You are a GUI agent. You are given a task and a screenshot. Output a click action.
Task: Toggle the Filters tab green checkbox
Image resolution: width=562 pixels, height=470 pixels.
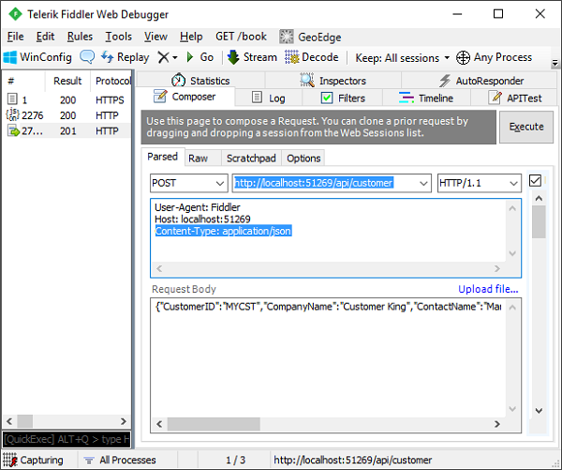327,98
